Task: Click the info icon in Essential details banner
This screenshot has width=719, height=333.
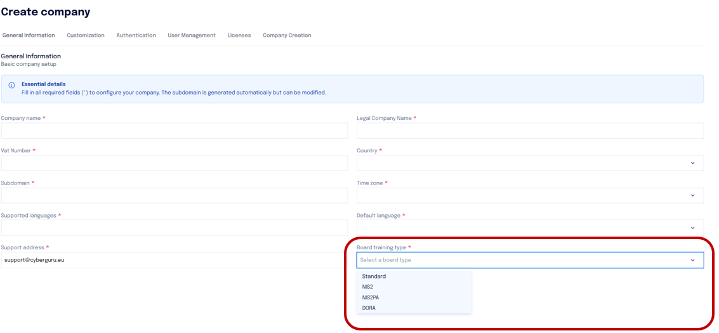Action: 12,86
